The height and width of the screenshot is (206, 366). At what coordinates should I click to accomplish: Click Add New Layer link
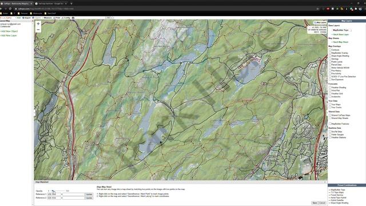click(x=9, y=35)
